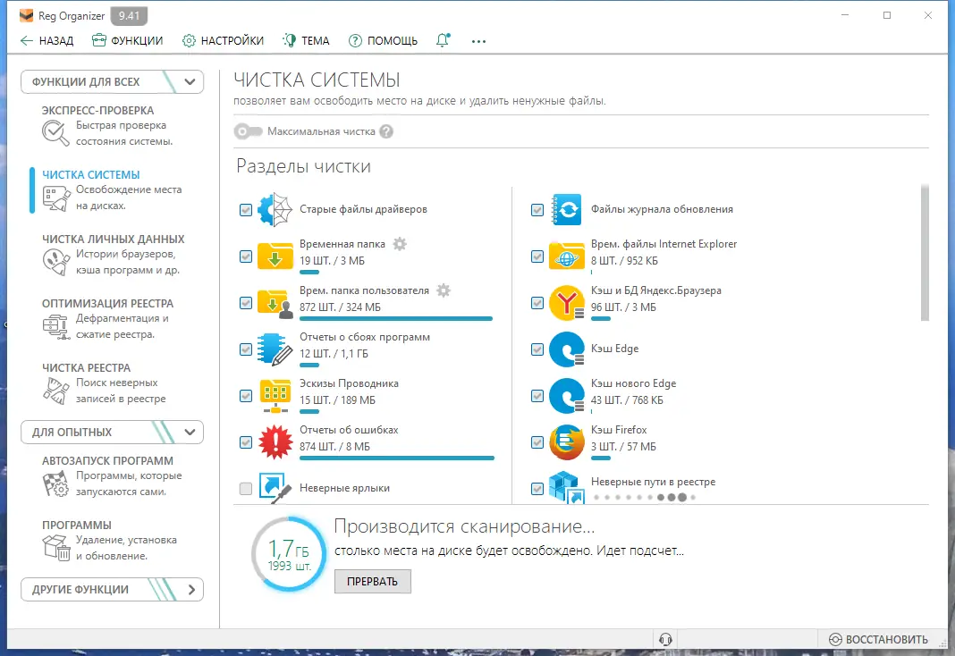The height and width of the screenshot is (656, 955).
Task: Check the Неверные ярлыки checkbox
Action: 245,488
